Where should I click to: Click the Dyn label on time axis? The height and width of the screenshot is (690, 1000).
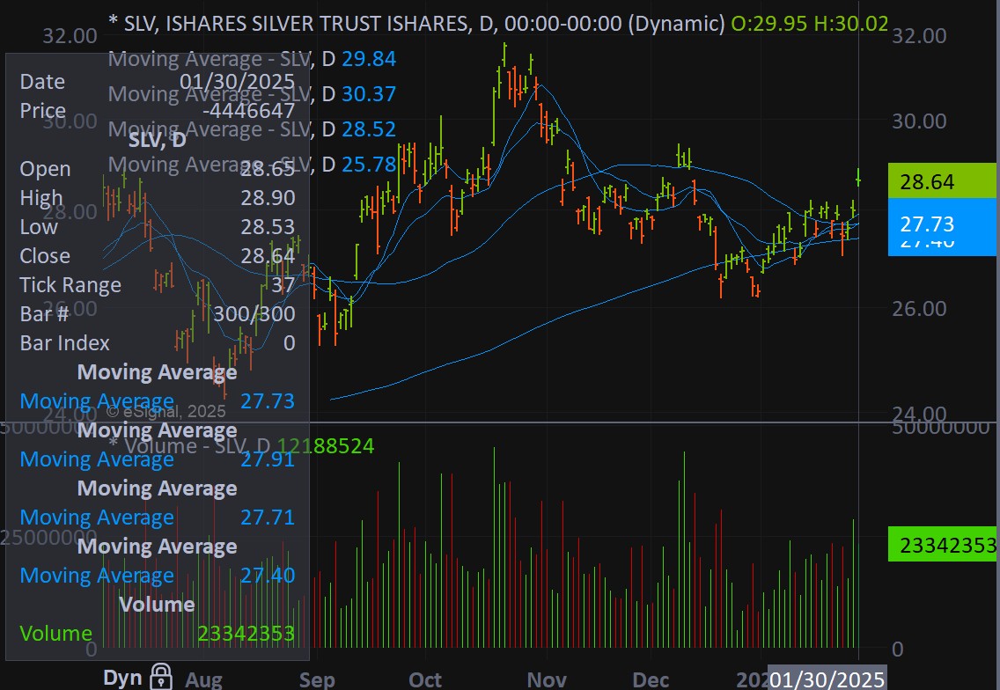point(122,678)
